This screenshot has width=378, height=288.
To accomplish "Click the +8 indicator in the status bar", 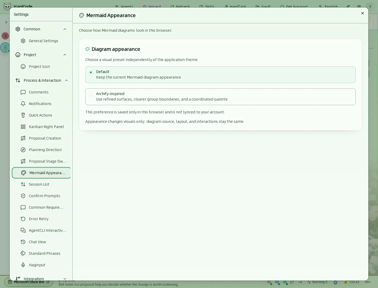I will (300, 282).
